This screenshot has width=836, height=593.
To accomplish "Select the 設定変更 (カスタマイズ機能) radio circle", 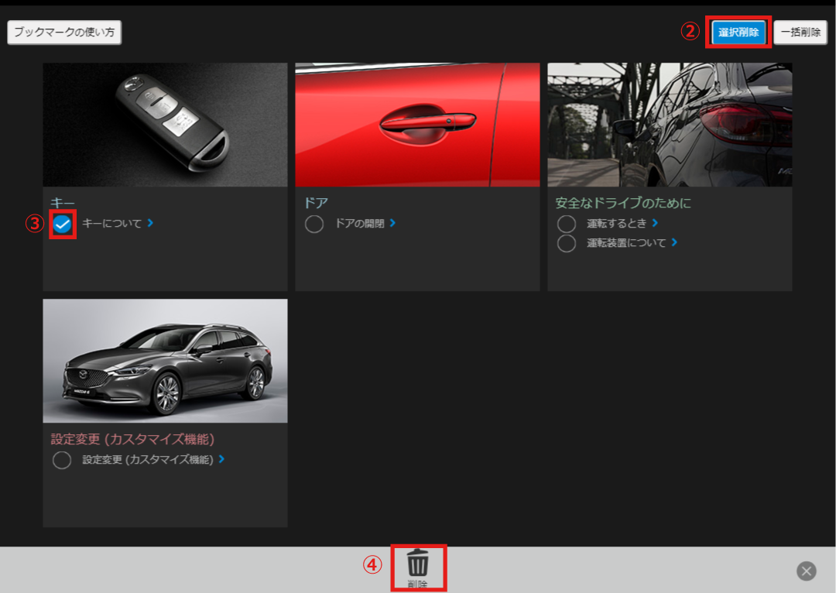I will coord(62,461).
